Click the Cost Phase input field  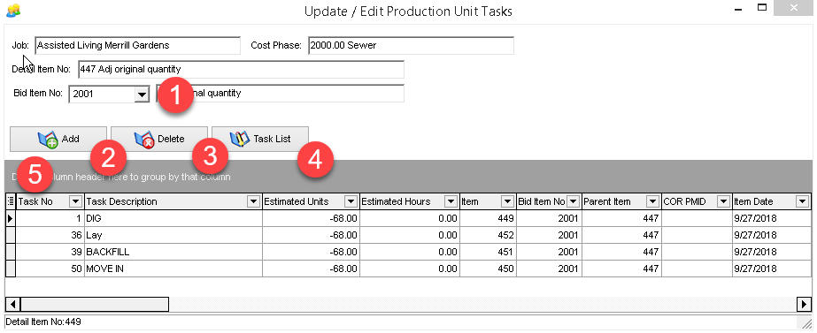coord(411,45)
